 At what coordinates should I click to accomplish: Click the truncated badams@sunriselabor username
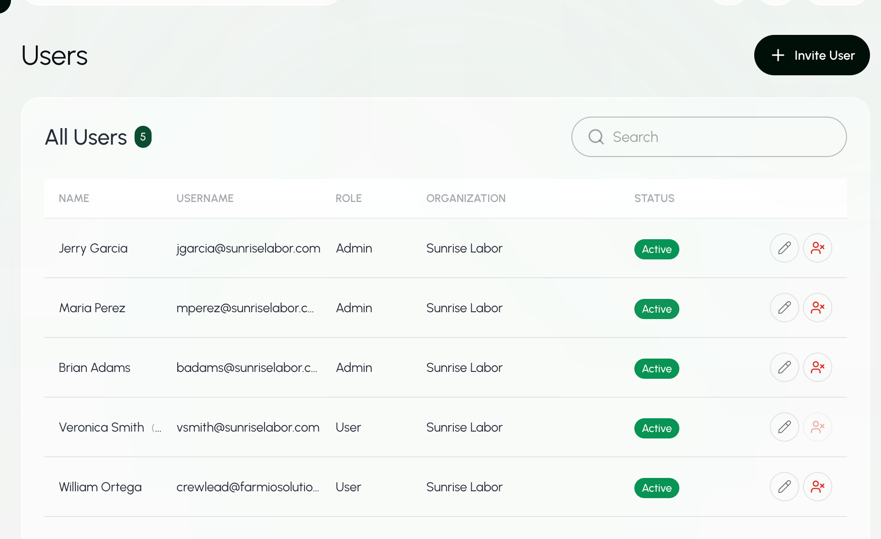point(247,368)
